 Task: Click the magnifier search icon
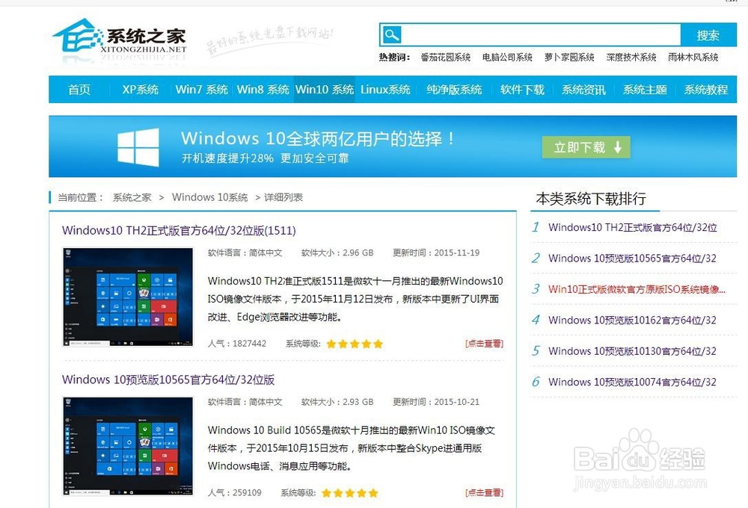pyautogui.click(x=392, y=34)
